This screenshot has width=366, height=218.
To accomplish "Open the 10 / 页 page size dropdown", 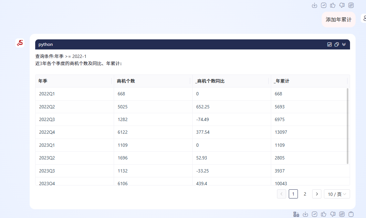I will (x=337, y=194).
